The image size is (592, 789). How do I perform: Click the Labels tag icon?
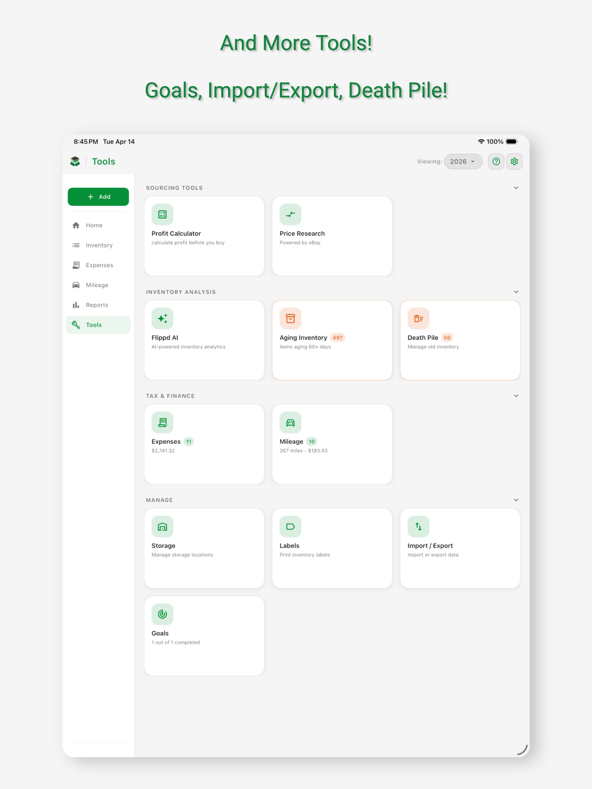pos(291,527)
